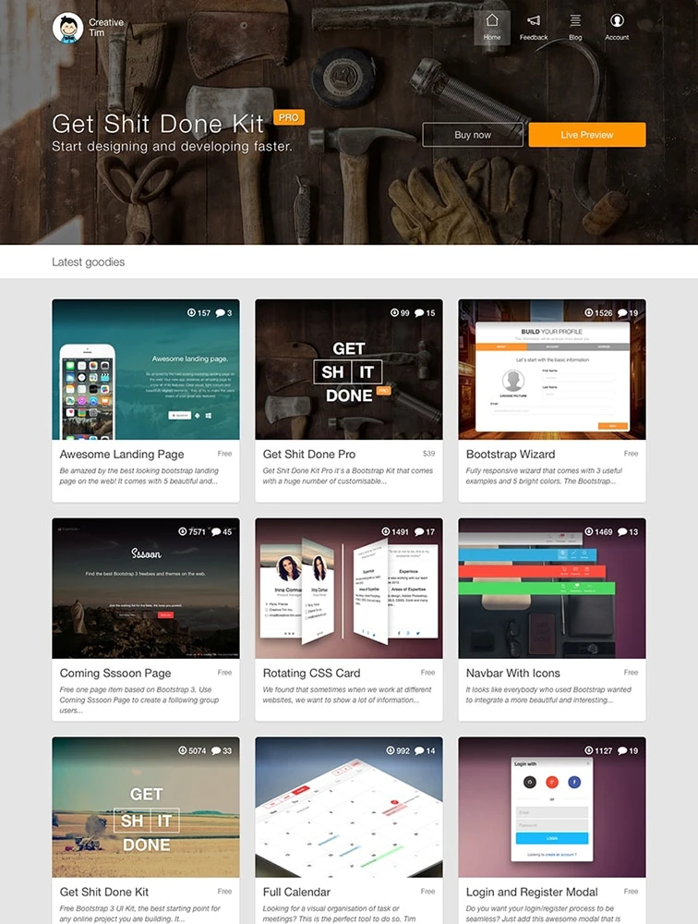Click the Navbar With Icons title
This screenshot has height=924, width=698.
click(512, 673)
